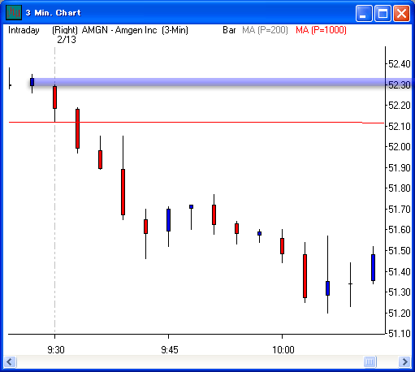
Task: Click the horizontal scrollbar thumb
Action: point(370,361)
